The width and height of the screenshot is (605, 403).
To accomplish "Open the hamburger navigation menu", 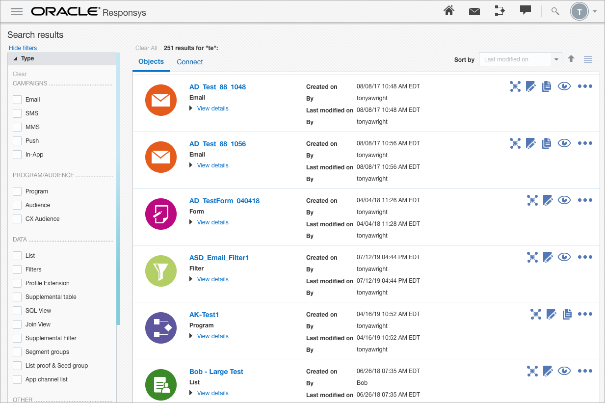I will [x=17, y=11].
